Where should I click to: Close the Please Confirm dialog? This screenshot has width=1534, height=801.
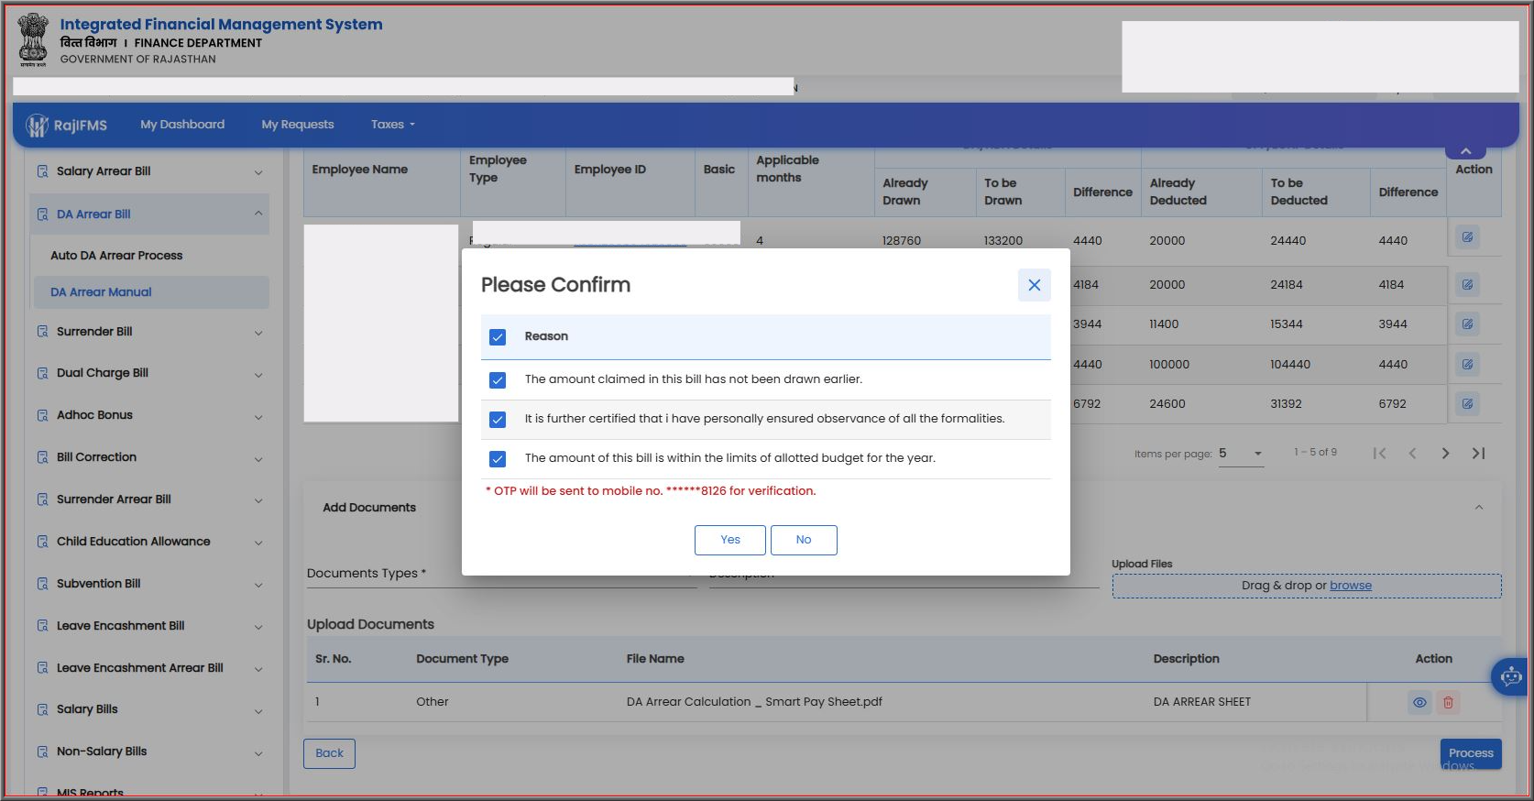[1034, 285]
